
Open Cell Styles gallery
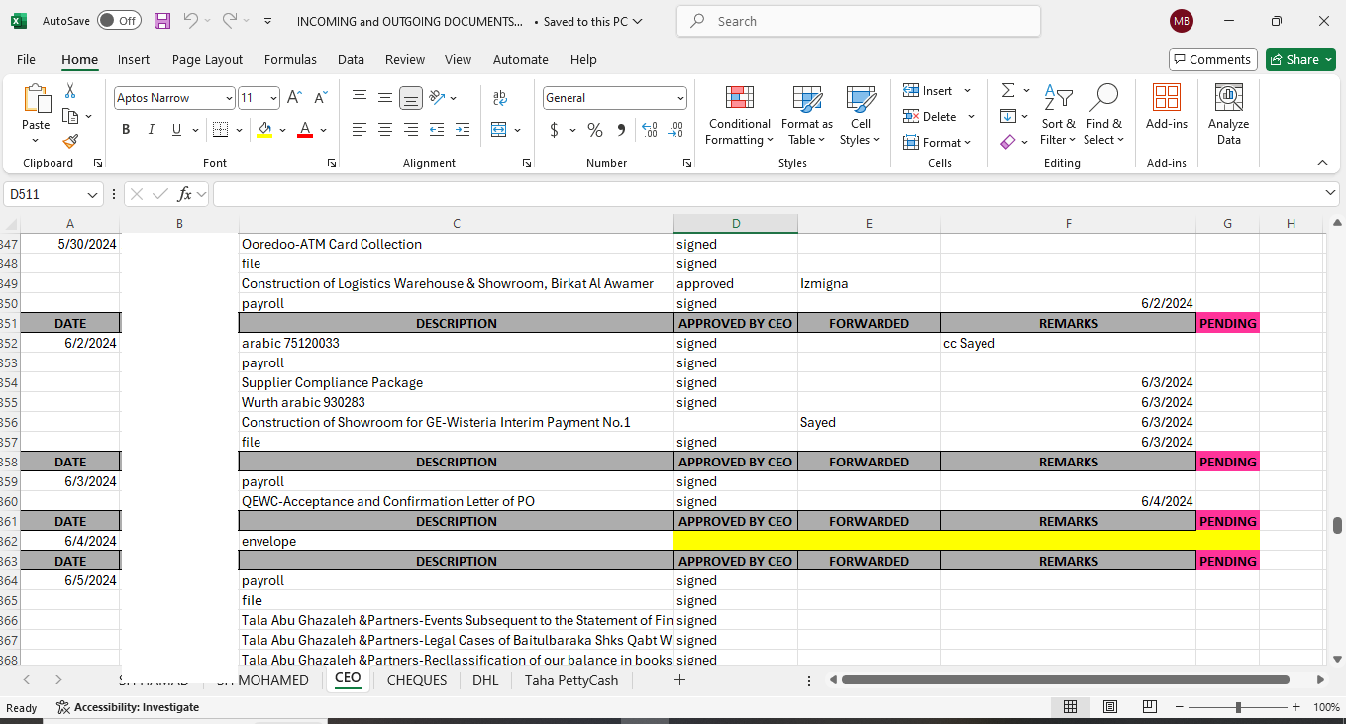tap(860, 116)
